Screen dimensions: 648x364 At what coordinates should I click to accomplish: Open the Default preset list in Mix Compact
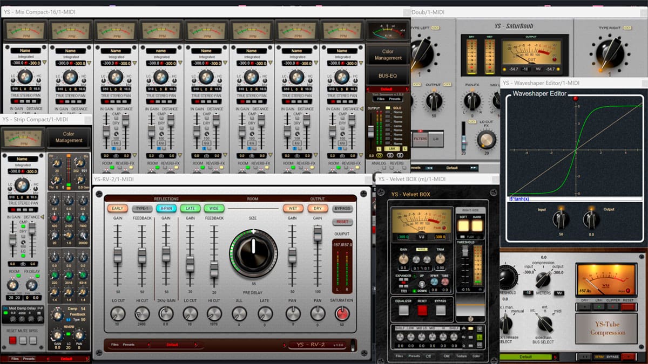pyautogui.click(x=386, y=90)
